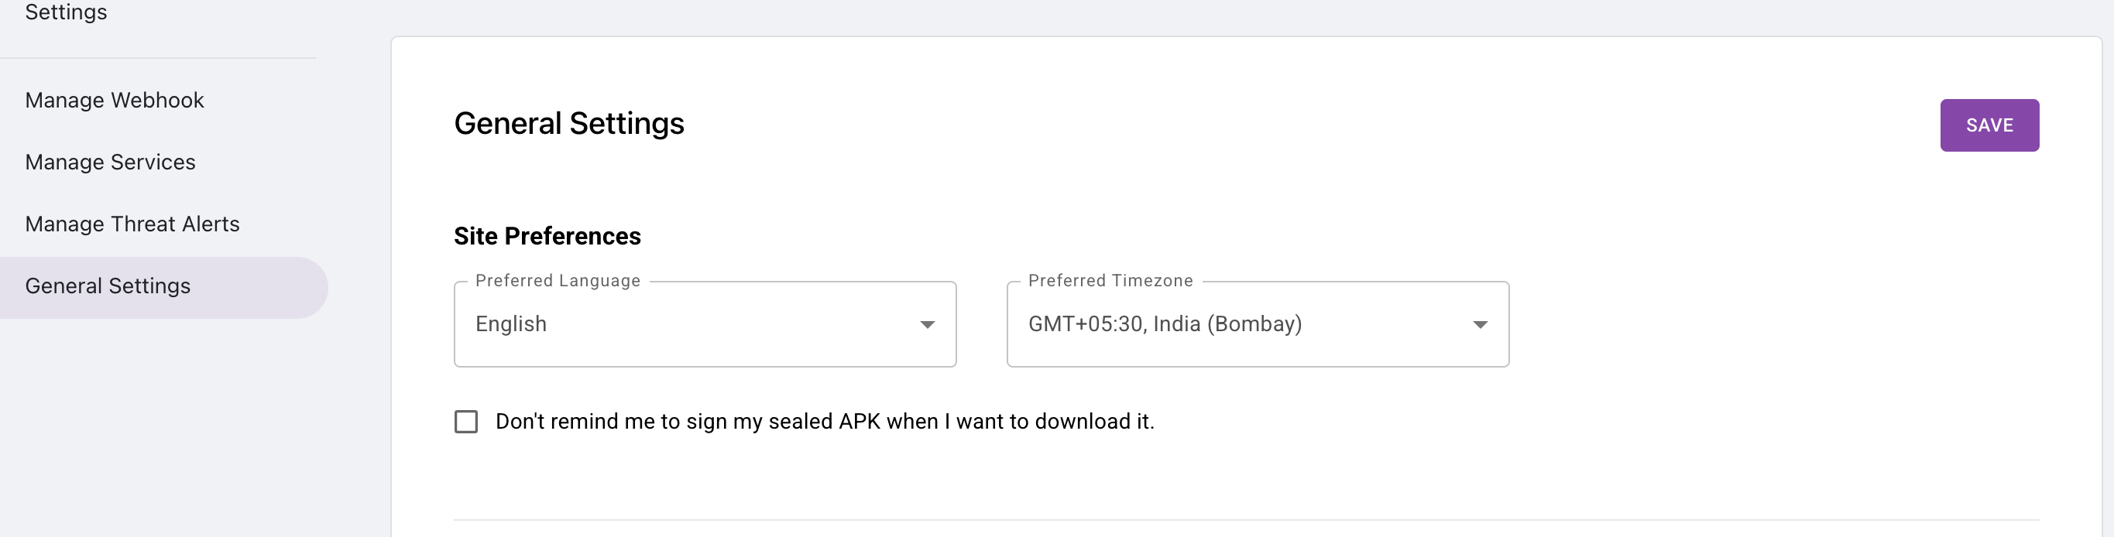Open the Preferred Timezone combo box
Screen dimensions: 2114x537
point(1257,325)
